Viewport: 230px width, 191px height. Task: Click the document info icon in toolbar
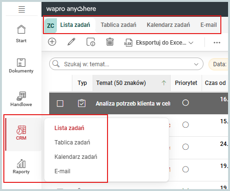pos(91,42)
